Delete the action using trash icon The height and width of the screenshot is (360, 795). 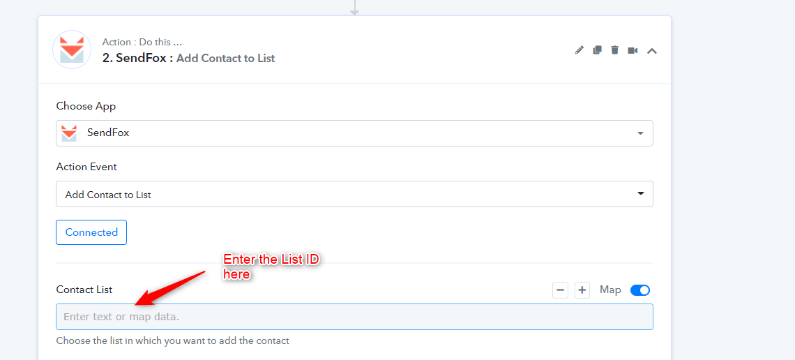614,50
